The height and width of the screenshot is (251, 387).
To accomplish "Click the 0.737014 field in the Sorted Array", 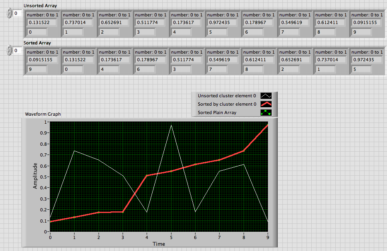I will tap(330, 60).
